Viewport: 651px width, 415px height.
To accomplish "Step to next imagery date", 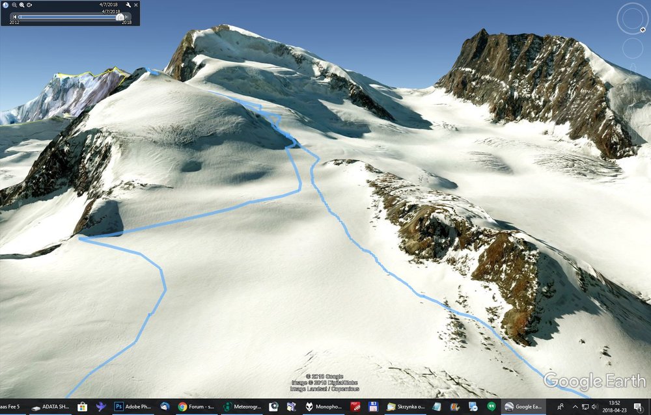I will pos(127,17).
